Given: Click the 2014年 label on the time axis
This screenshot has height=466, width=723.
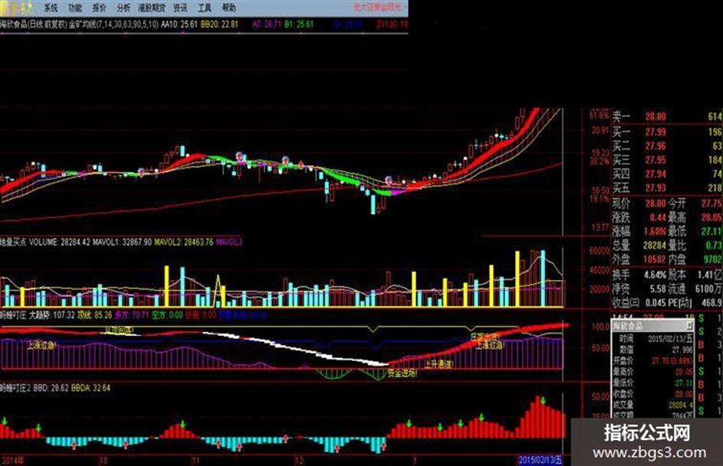Looking at the screenshot, I should tap(13, 460).
